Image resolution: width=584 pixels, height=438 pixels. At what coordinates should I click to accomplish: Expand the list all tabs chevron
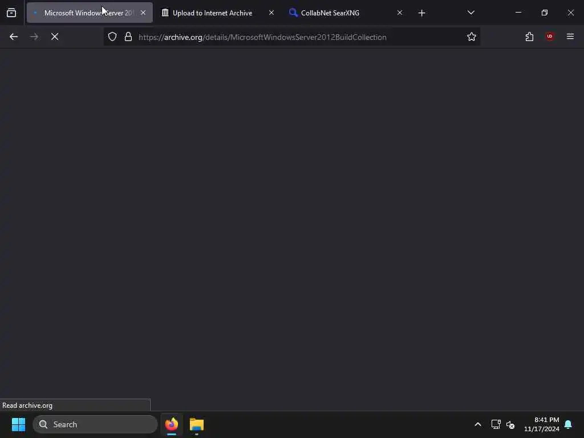[471, 13]
